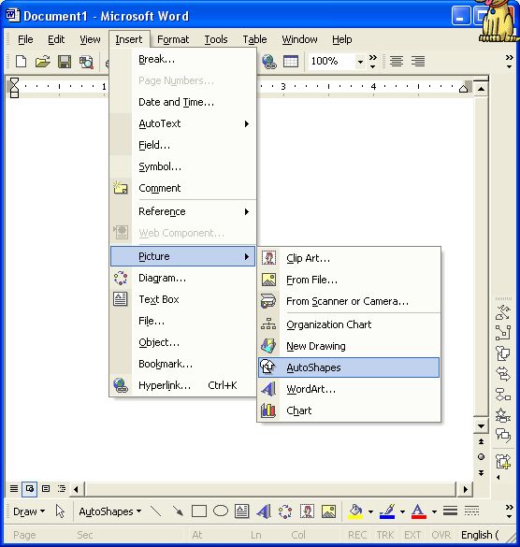Open the 100% zoom dropdown
Image resolution: width=520 pixels, height=547 pixels.
(360, 62)
